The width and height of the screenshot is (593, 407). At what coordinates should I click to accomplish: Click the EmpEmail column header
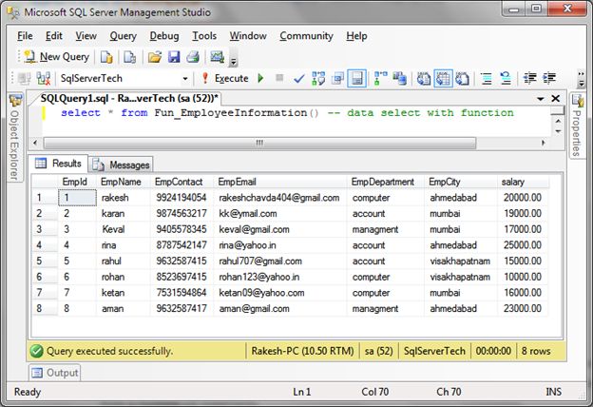[280, 182]
